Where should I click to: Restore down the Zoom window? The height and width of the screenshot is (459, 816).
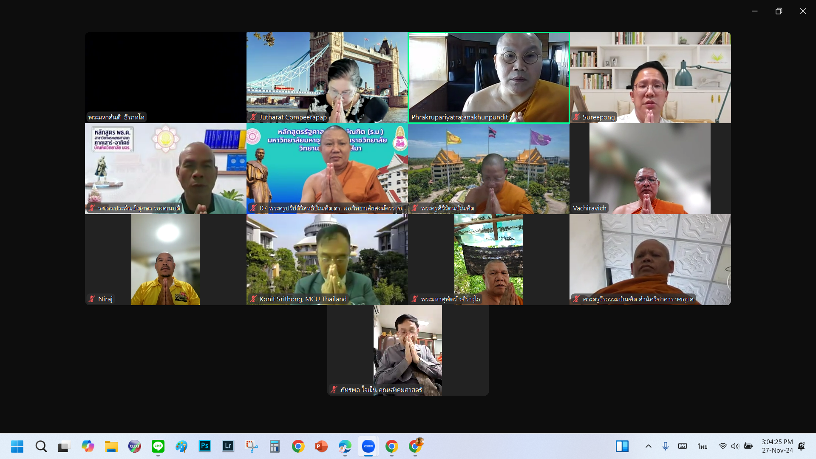[x=779, y=11]
